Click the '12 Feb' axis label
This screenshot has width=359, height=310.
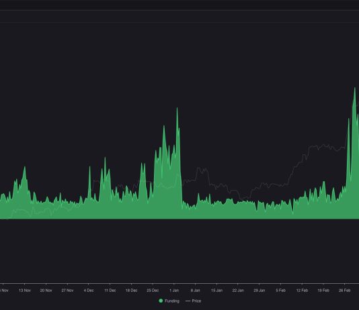pos(302,291)
